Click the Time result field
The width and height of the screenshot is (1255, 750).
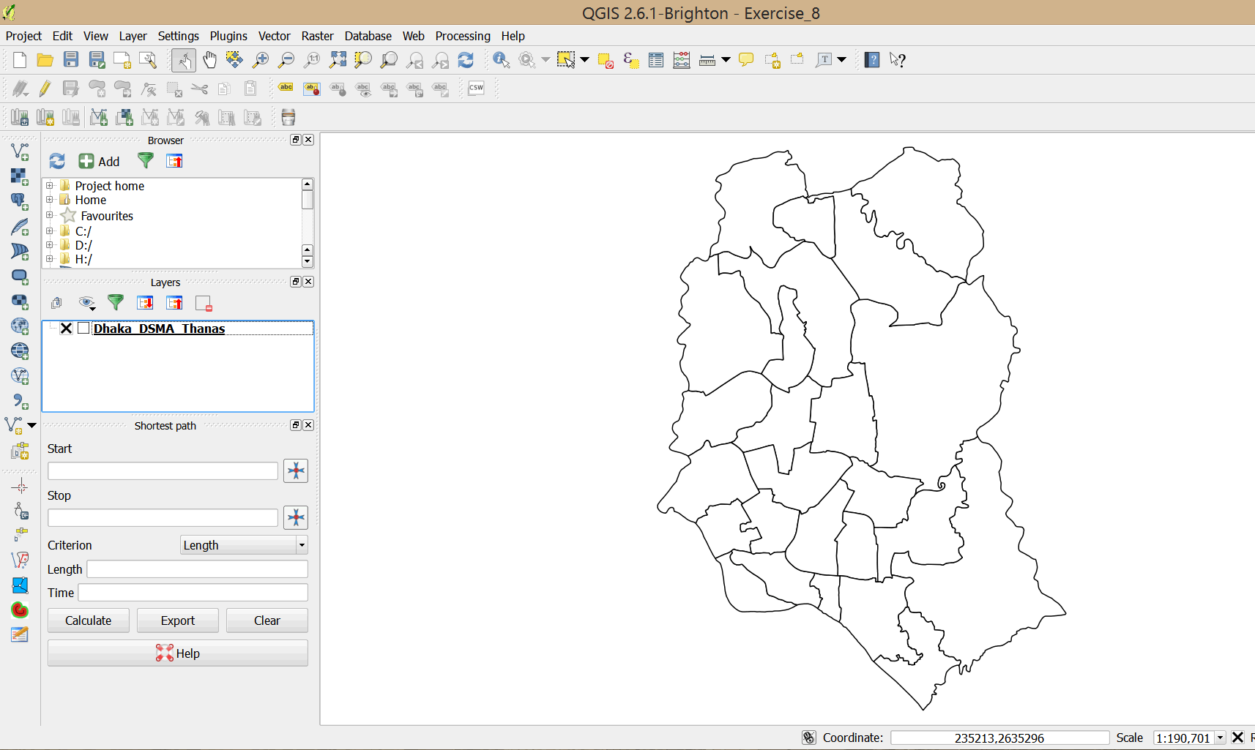pyautogui.click(x=193, y=592)
